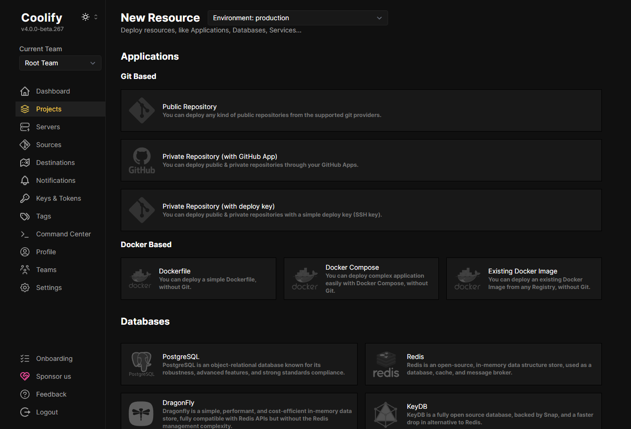Viewport: 631px width, 429px height.
Task: Select Private Repository (with deploy key)
Action: 218,206
